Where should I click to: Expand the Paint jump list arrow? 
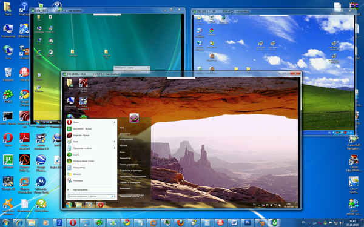(115, 142)
